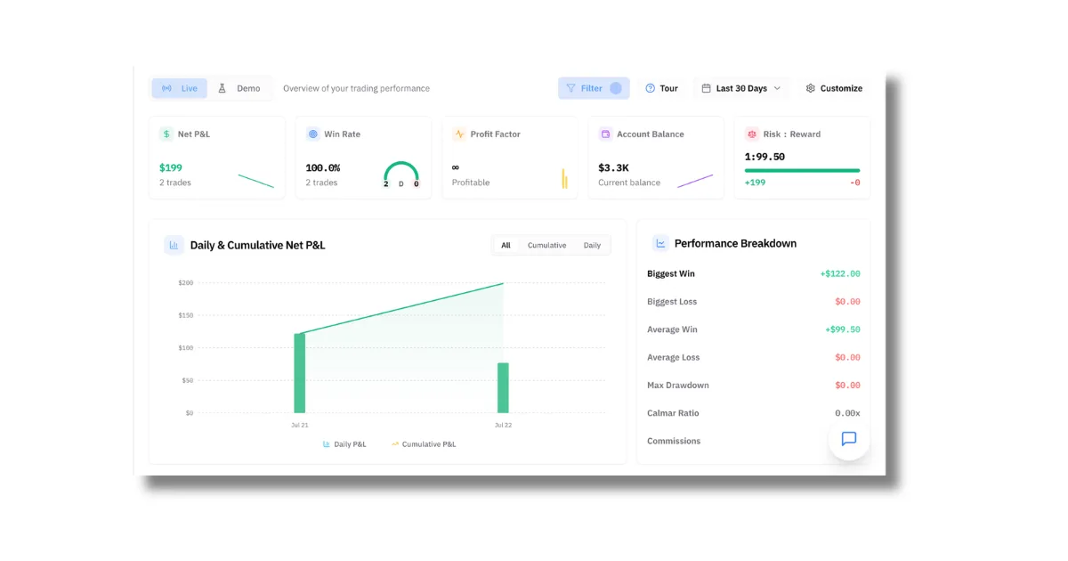Click the Win Rate gauge arc
Viewport: 1068px width, 561px height.
click(401, 170)
